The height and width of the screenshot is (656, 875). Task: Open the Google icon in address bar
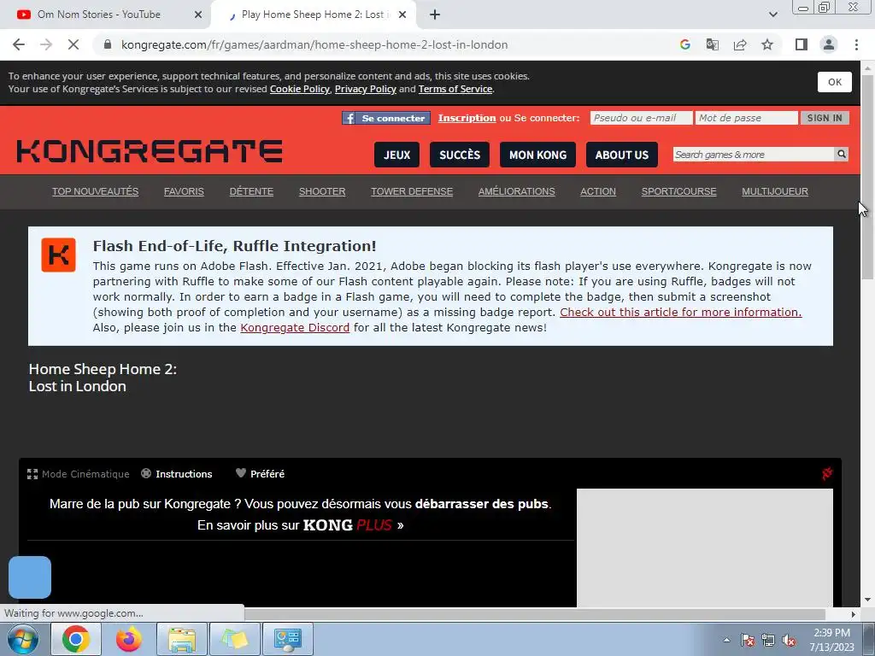pos(684,44)
